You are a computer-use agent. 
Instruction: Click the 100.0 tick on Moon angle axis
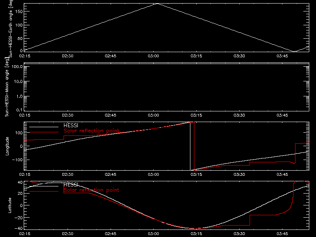point(17,67)
